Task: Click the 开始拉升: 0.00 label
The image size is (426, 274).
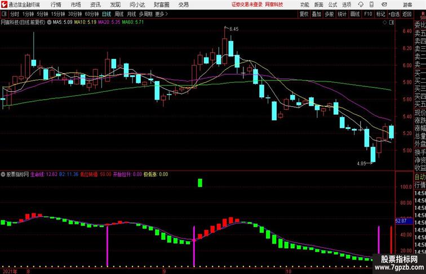Action: [x=127, y=174]
